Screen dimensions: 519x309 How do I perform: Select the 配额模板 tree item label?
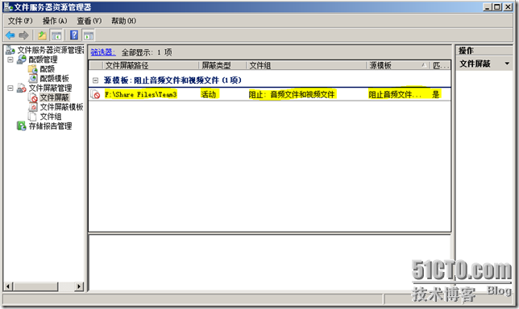coord(54,78)
